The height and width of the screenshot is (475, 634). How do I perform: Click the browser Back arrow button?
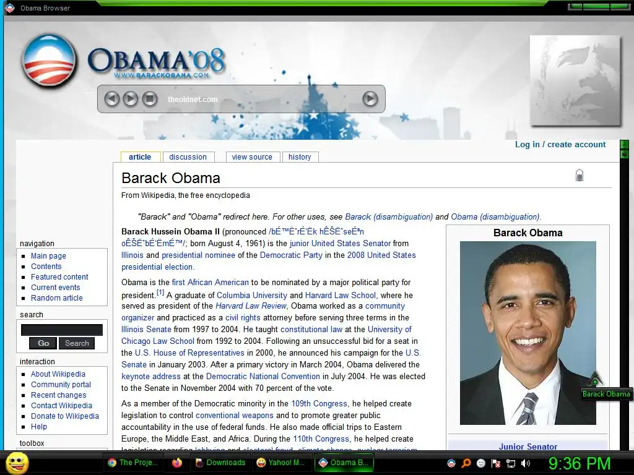tap(111, 98)
